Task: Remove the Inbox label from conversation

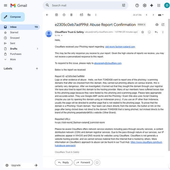Action: point(144,24)
